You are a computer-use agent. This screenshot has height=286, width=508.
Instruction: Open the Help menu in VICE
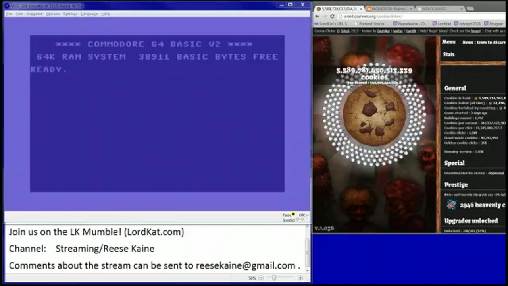106,14
